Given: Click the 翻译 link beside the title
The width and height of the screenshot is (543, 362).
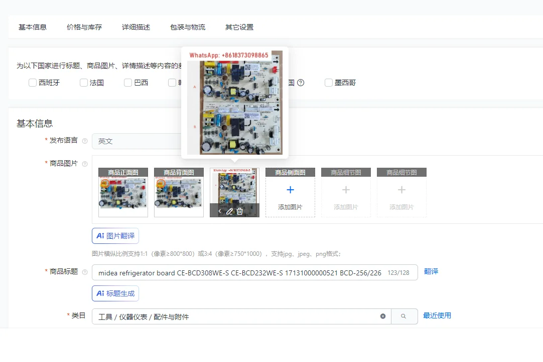Looking at the screenshot, I should coord(431,272).
